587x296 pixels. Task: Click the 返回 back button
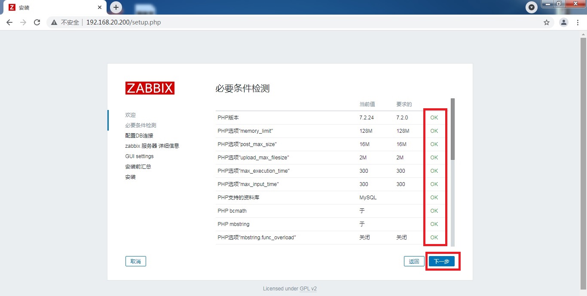click(414, 261)
